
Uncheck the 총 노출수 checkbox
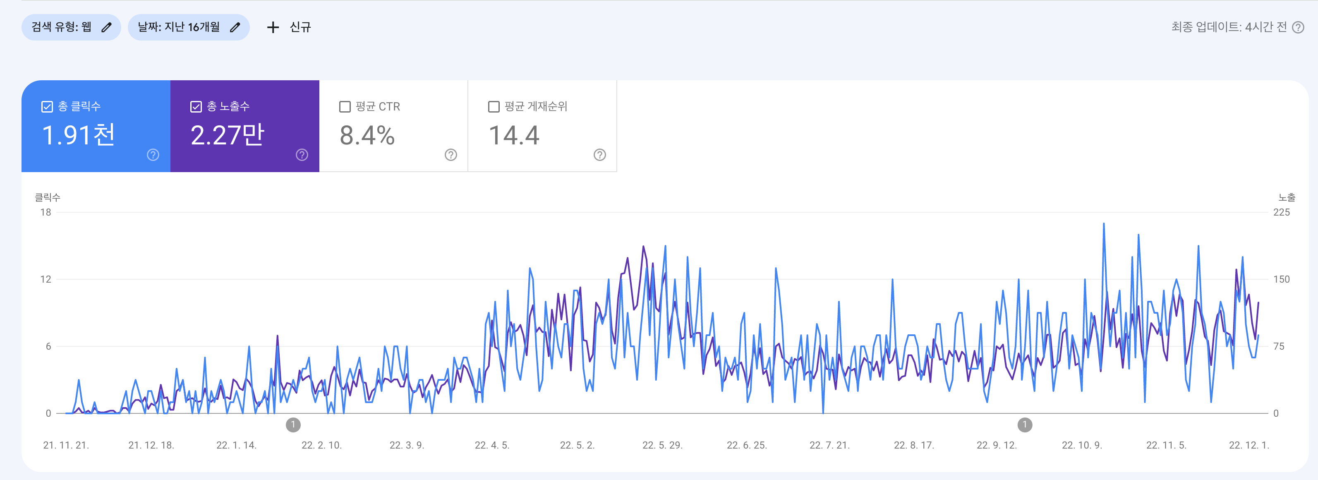click(x=196, y=106)
